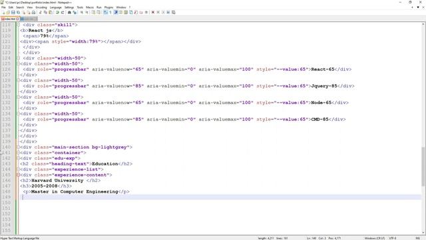
Task: Toggle INS mode in status bar
Action: pyautogui.click(x=417, y=238)
